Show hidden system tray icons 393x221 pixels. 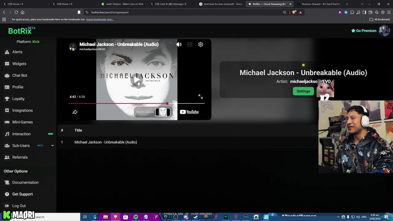pos(338,217)
